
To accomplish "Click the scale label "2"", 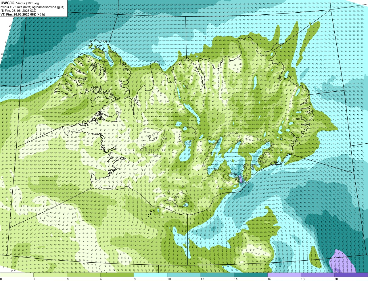I will (x=34, y=279).
